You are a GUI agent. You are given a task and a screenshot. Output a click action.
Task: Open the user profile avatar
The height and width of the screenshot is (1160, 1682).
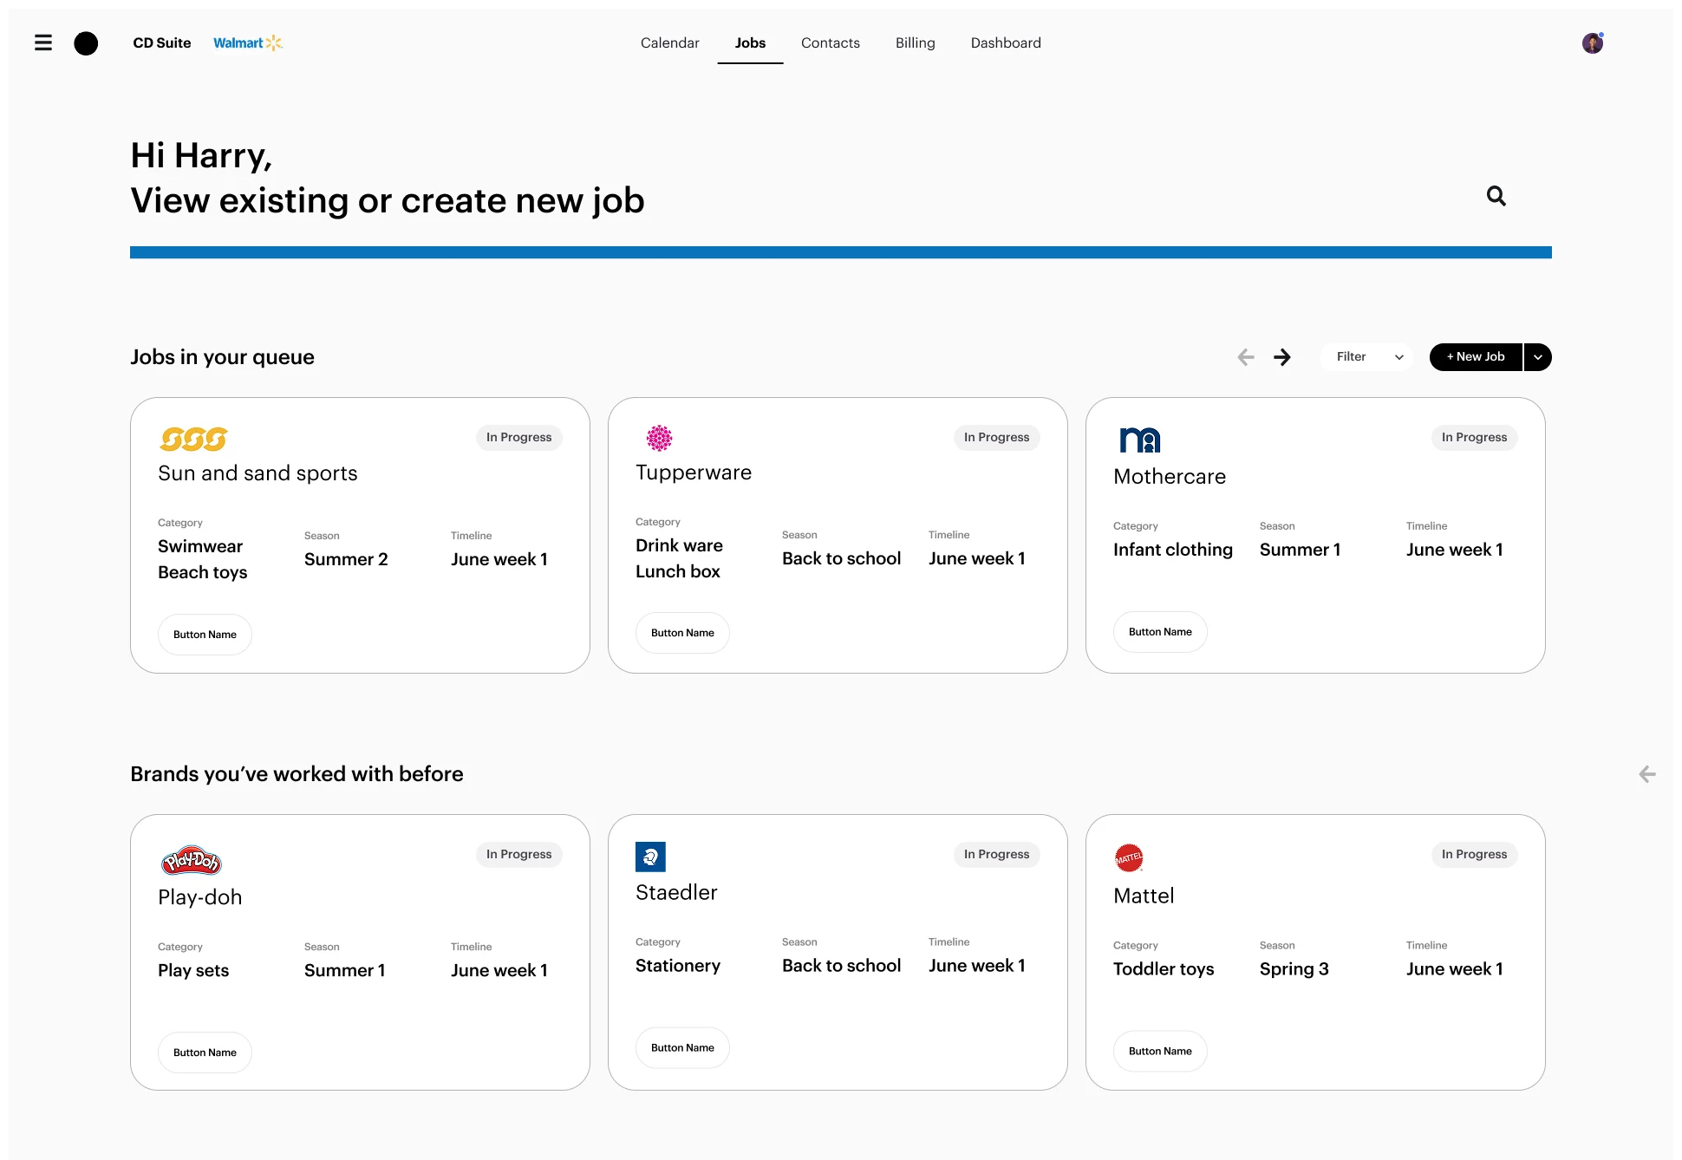(1593, 42)
